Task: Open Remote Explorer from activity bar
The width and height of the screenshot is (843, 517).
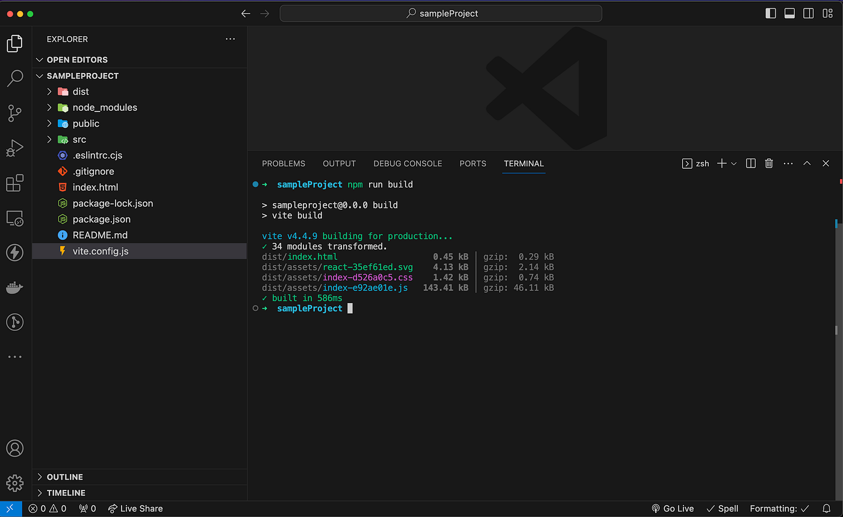Action: tap(15, 218)
